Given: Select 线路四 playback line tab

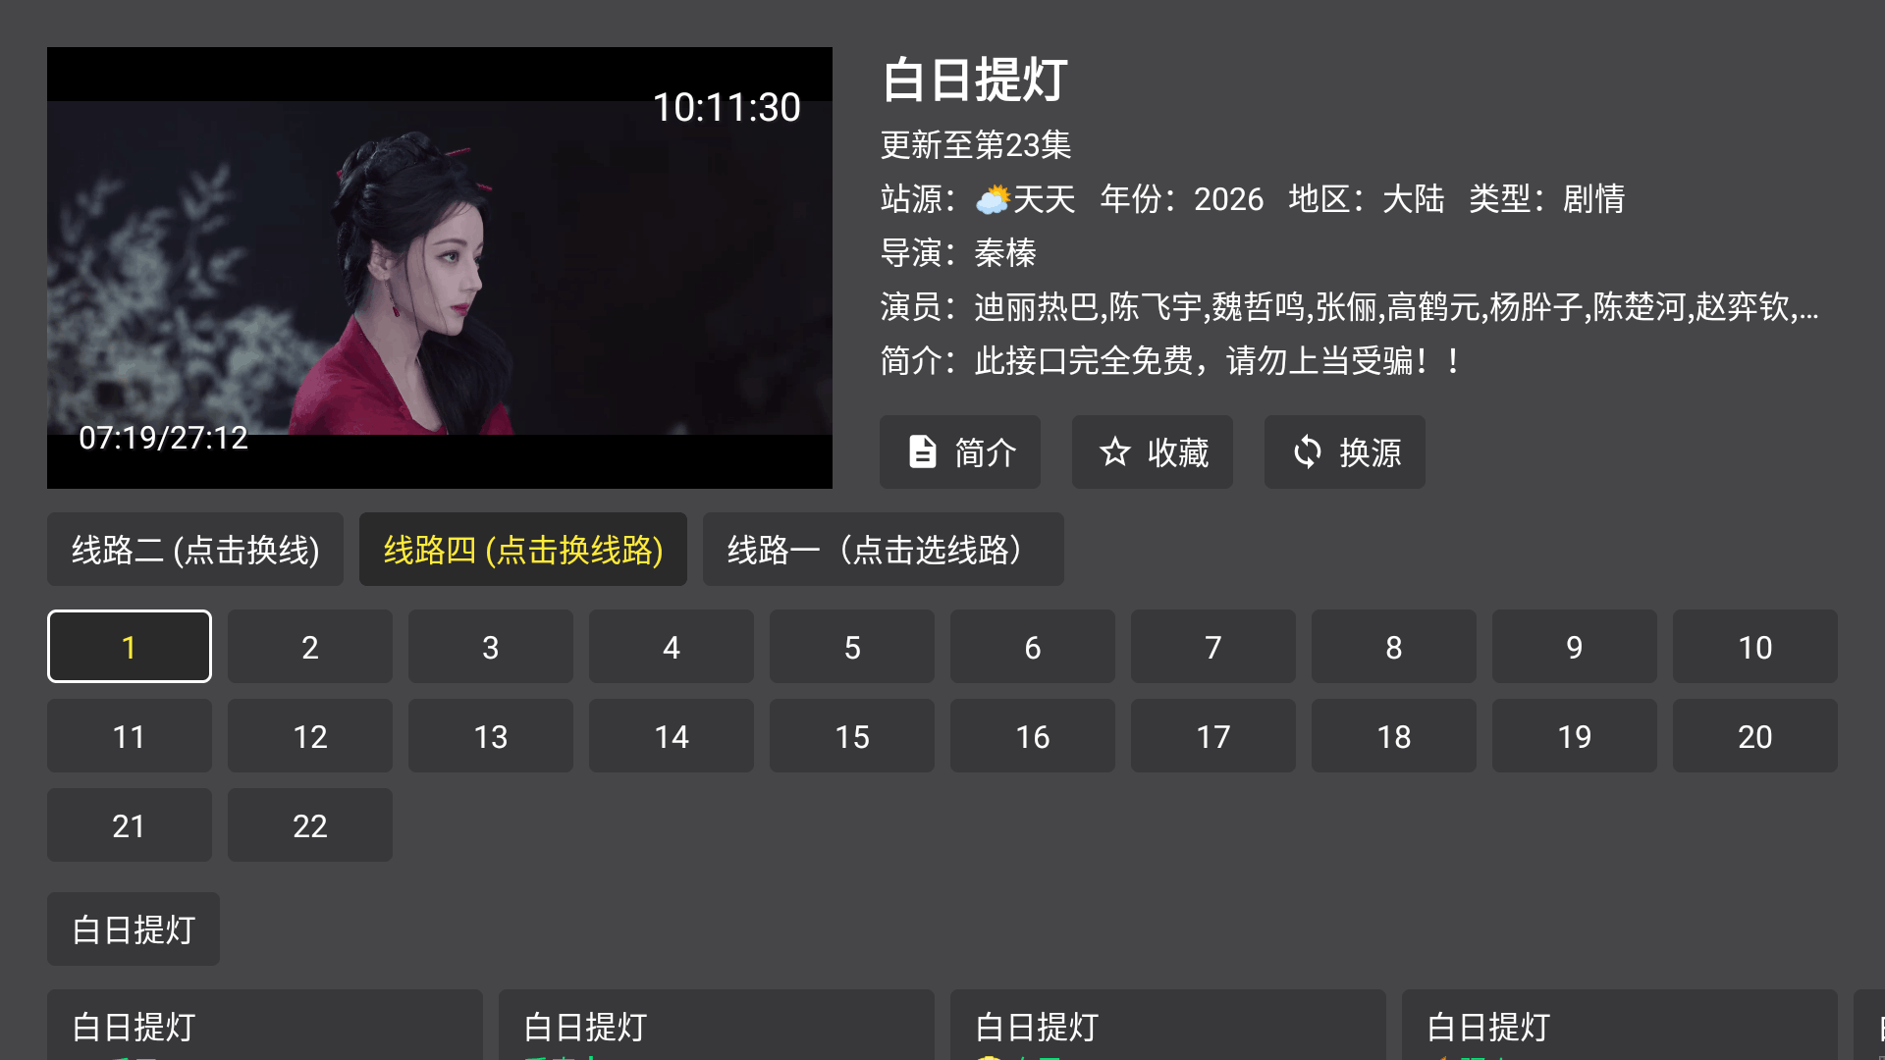Looking at the screenshot, I should 523,550.
